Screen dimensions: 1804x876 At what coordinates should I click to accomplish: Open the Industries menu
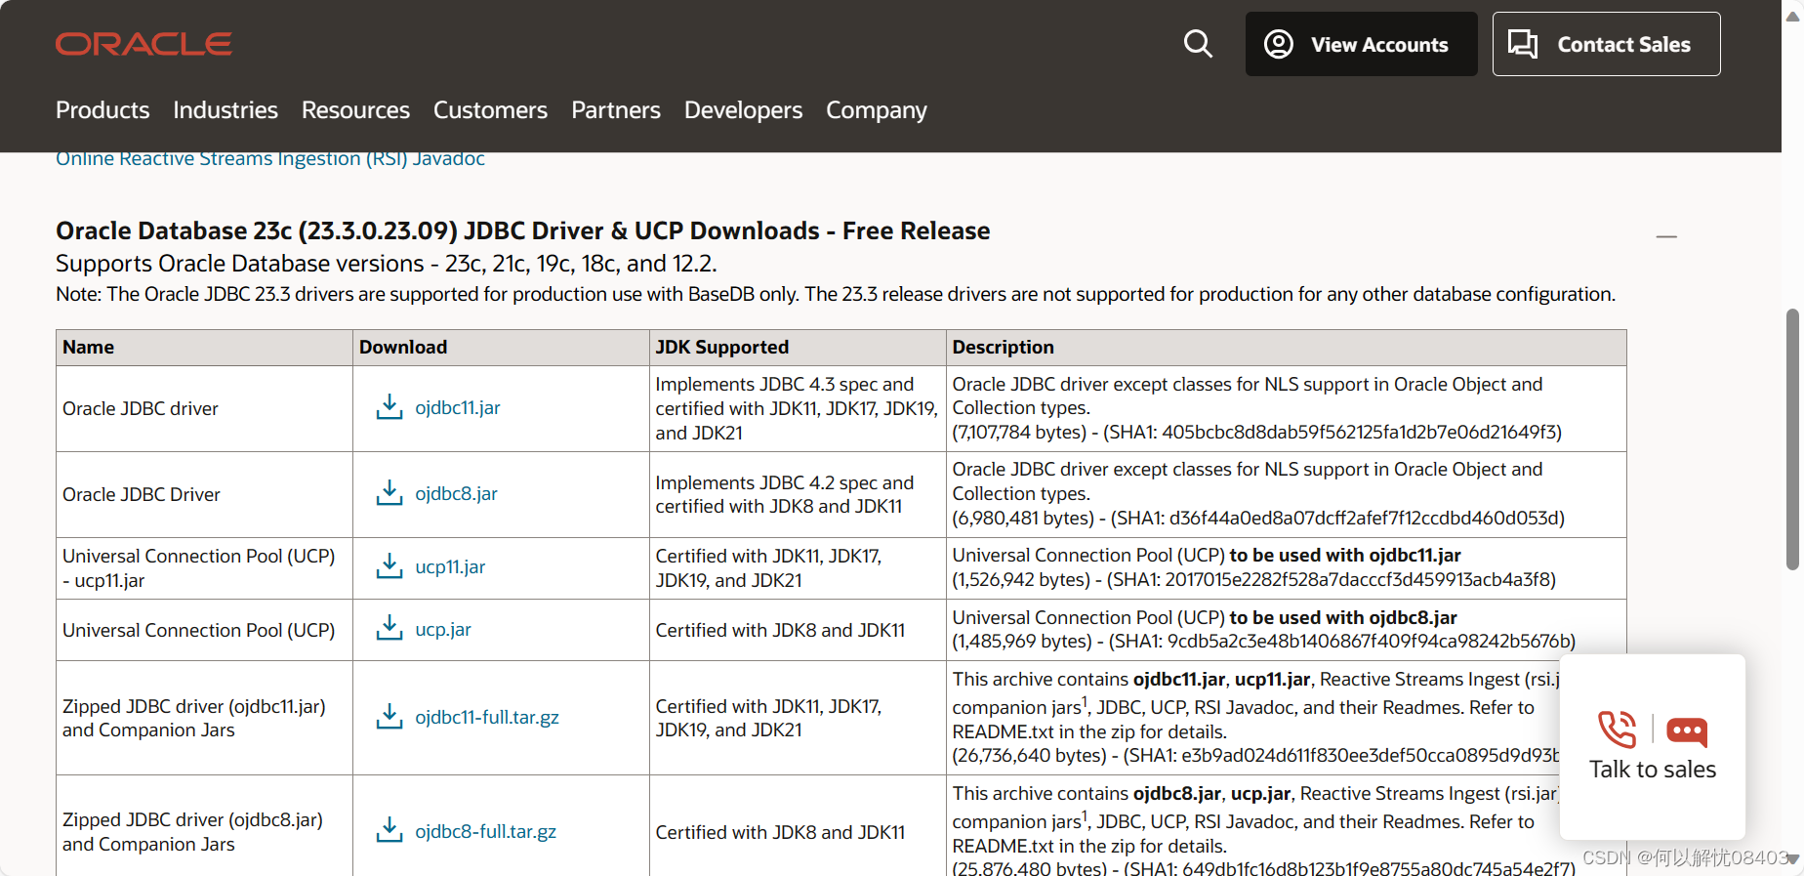click(x=225, y=110)
